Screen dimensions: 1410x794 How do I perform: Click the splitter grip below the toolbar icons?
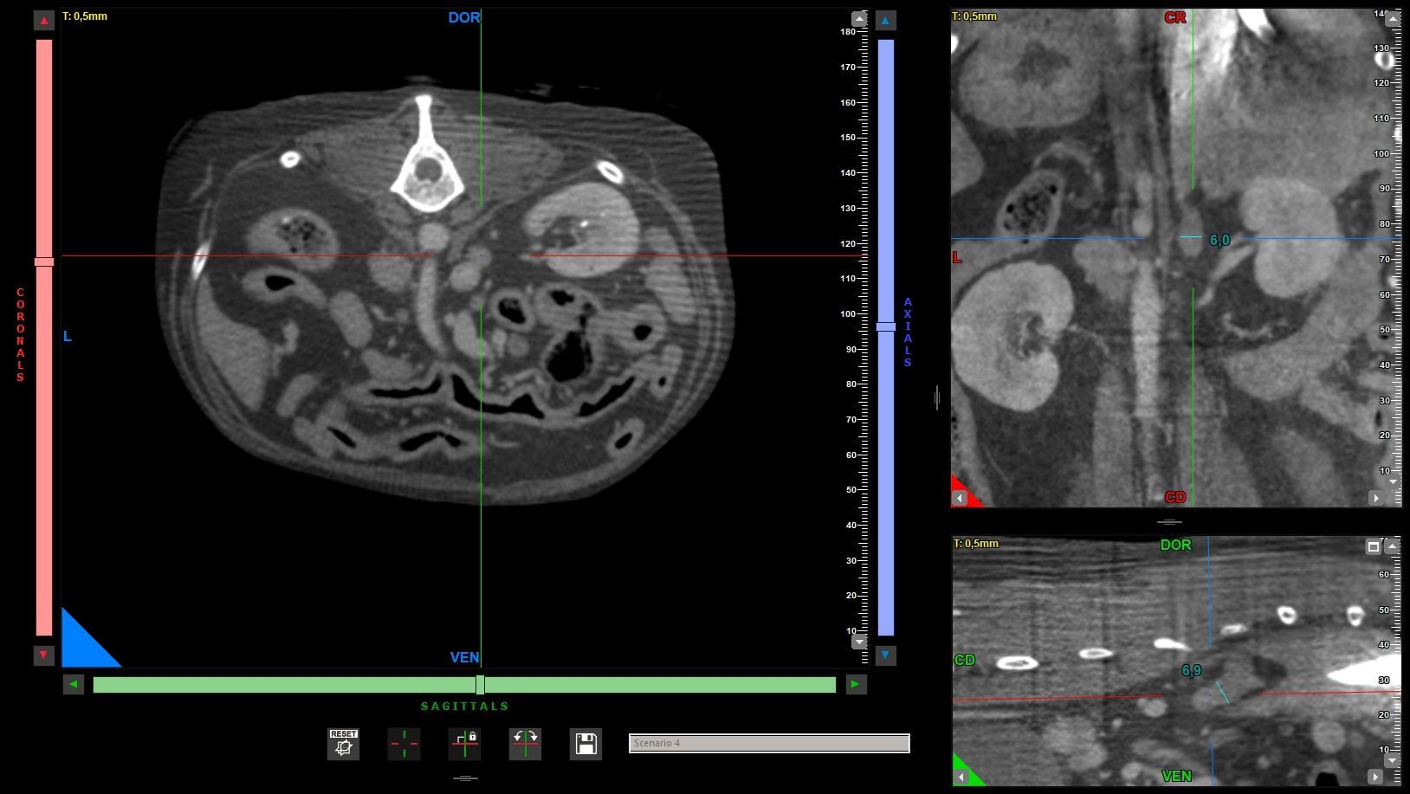[465, 778]
